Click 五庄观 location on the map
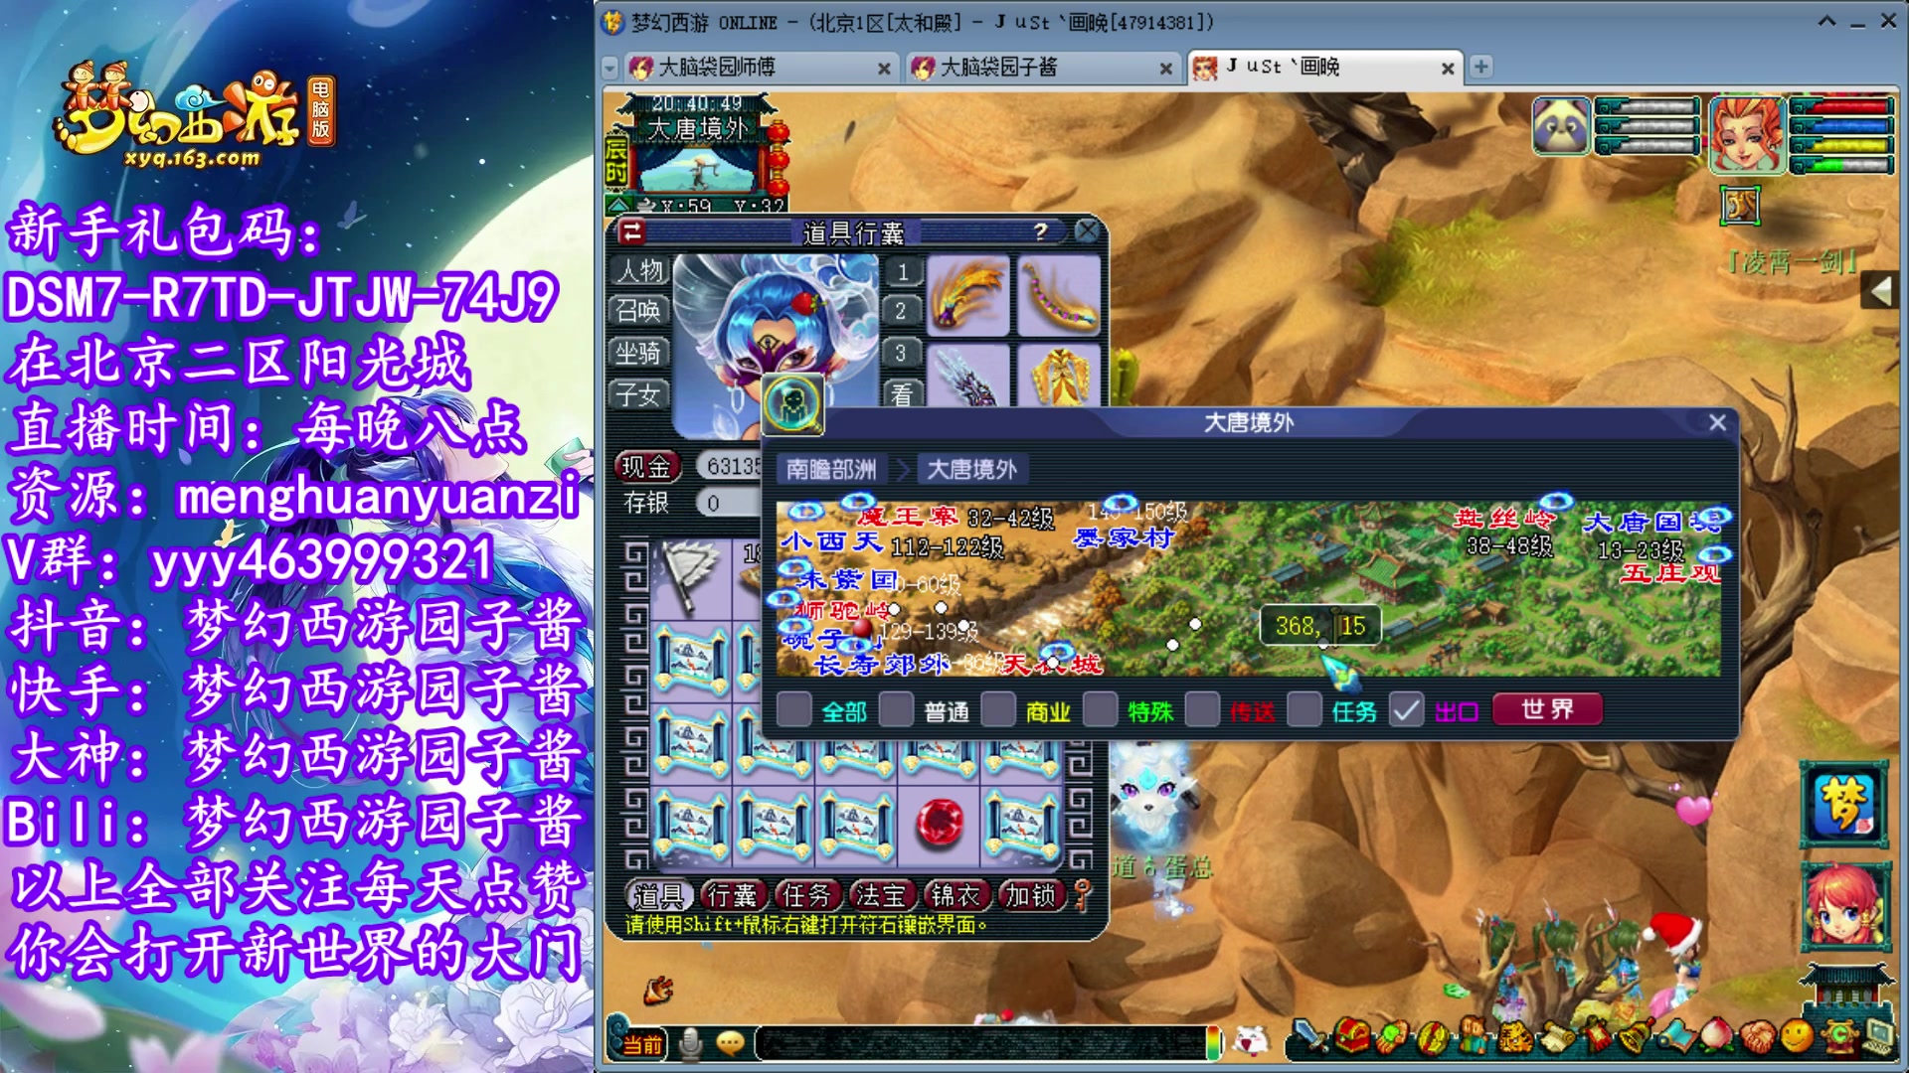Viewport: 1909px width, 1073px height. tap(1670, 573)
